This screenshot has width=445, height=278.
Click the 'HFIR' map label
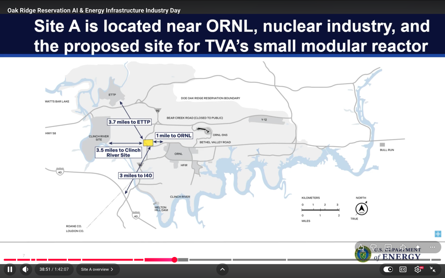click(184, 165)
